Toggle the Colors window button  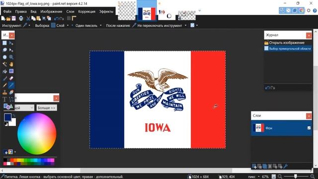point(301,10)
